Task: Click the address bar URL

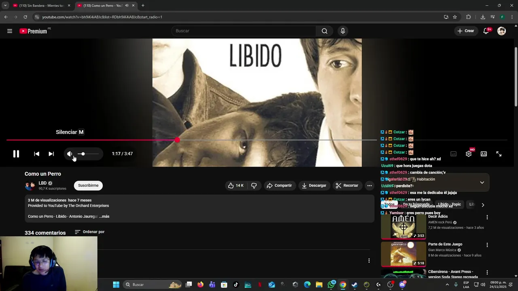Action: tap(102, 17)
